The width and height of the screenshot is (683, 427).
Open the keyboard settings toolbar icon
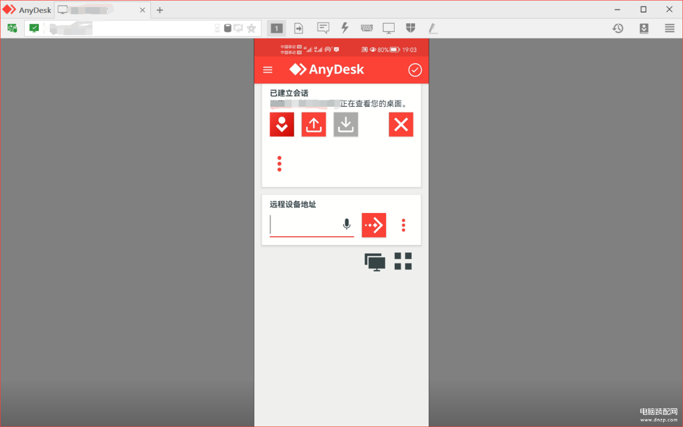[367, 28]
